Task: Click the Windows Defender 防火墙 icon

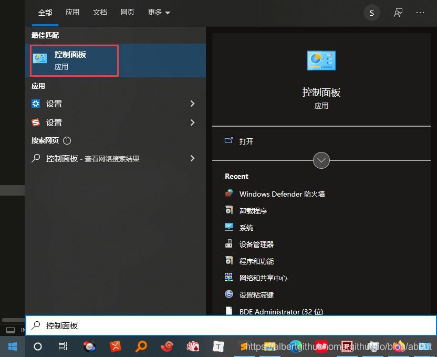Action: (229, 193)
